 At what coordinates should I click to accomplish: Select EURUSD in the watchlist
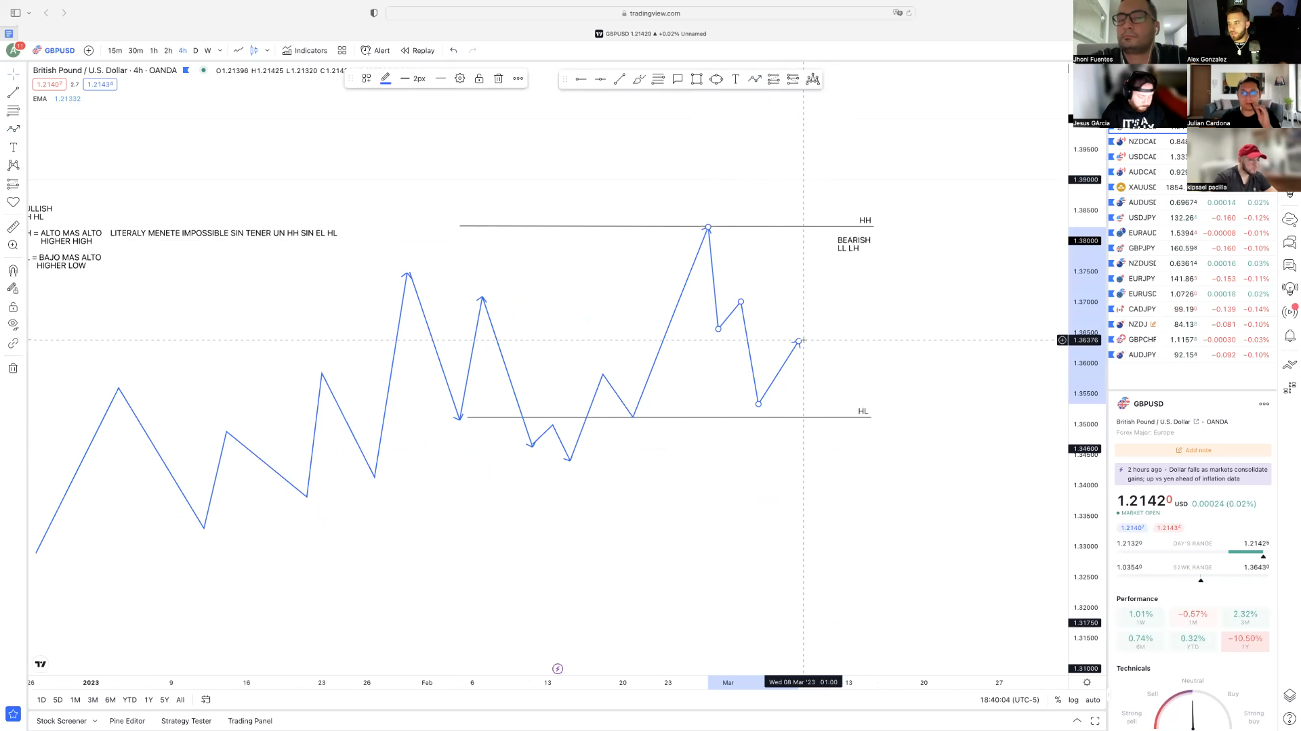pos(1142,294)
